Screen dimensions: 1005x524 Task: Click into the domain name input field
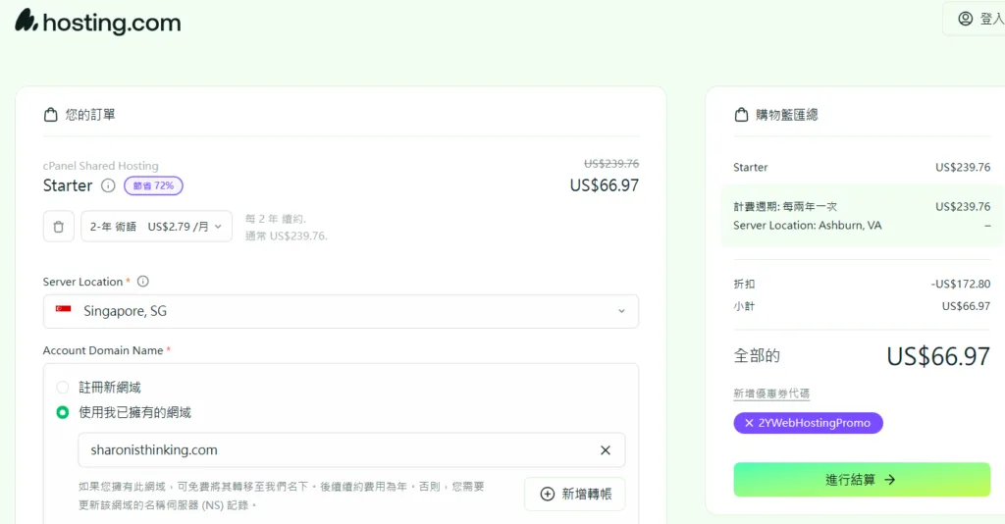pos(351,450)
